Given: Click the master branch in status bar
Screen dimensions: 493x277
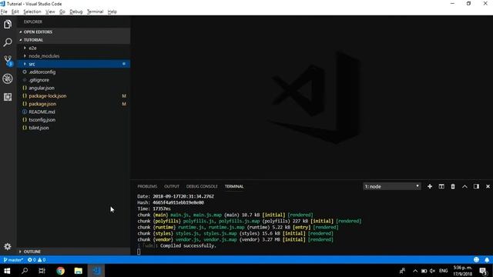Looking at the screenshot, I should pyautogui.click(x=13, y=260).
